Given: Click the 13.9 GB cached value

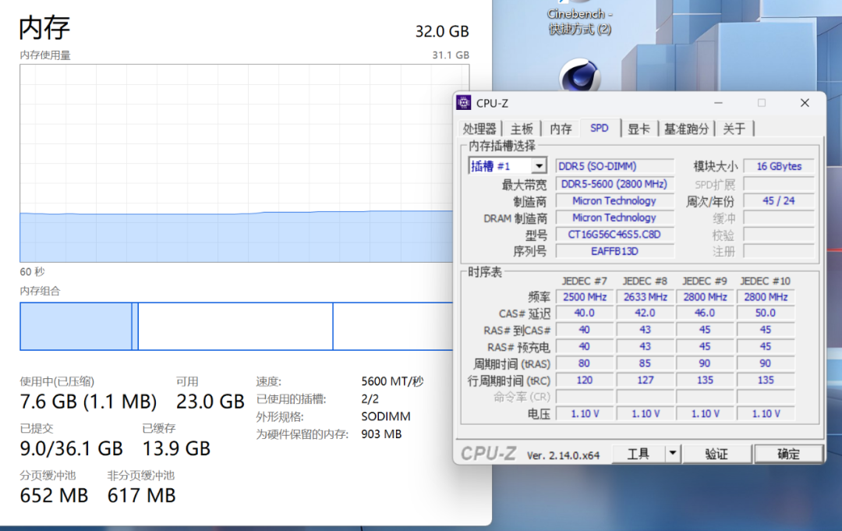Looking at the screenshot, I should 176,448.
